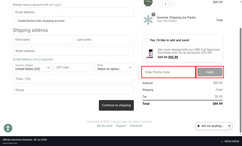Image resolution: width=242 pixels, height=146 pixels.
Task: Click the Summer Shipping Ice Packs title
Action: coord(176,17)
